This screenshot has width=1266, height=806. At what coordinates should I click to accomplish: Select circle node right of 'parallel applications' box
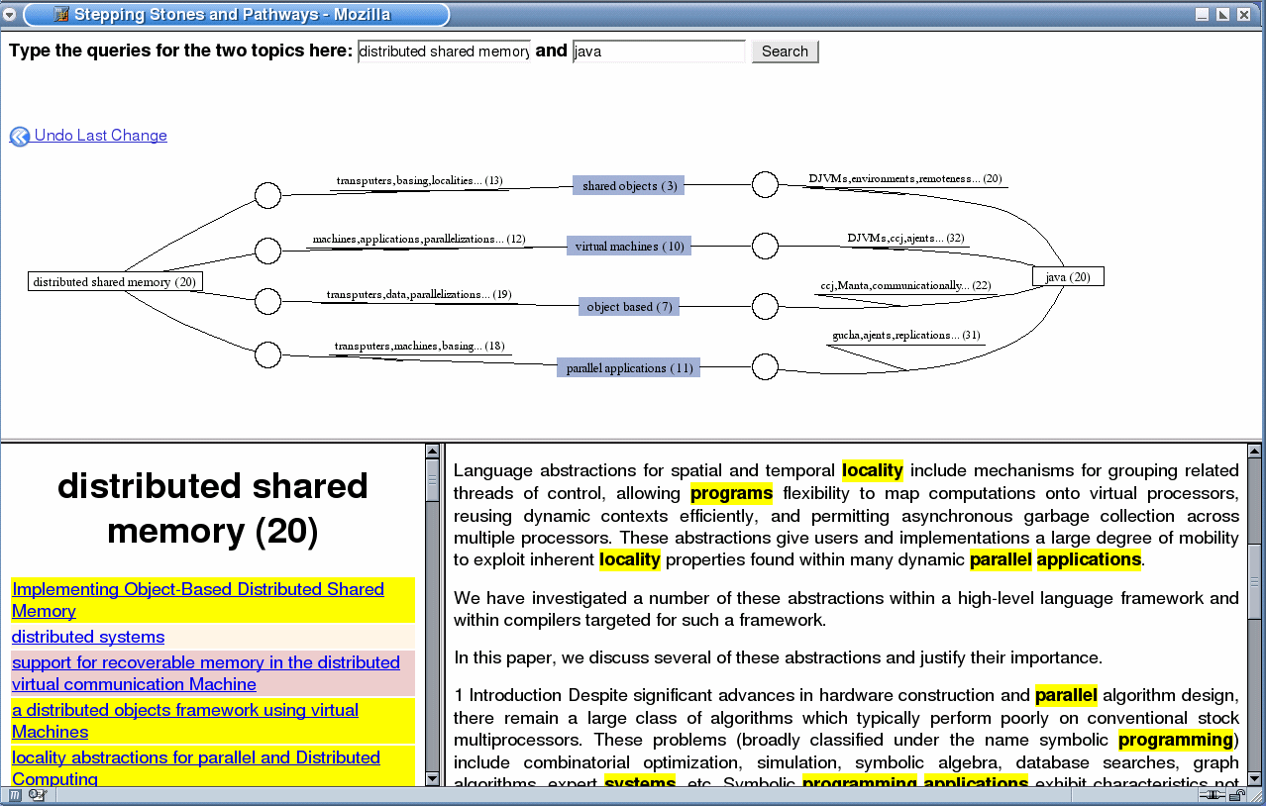point(765,367)
